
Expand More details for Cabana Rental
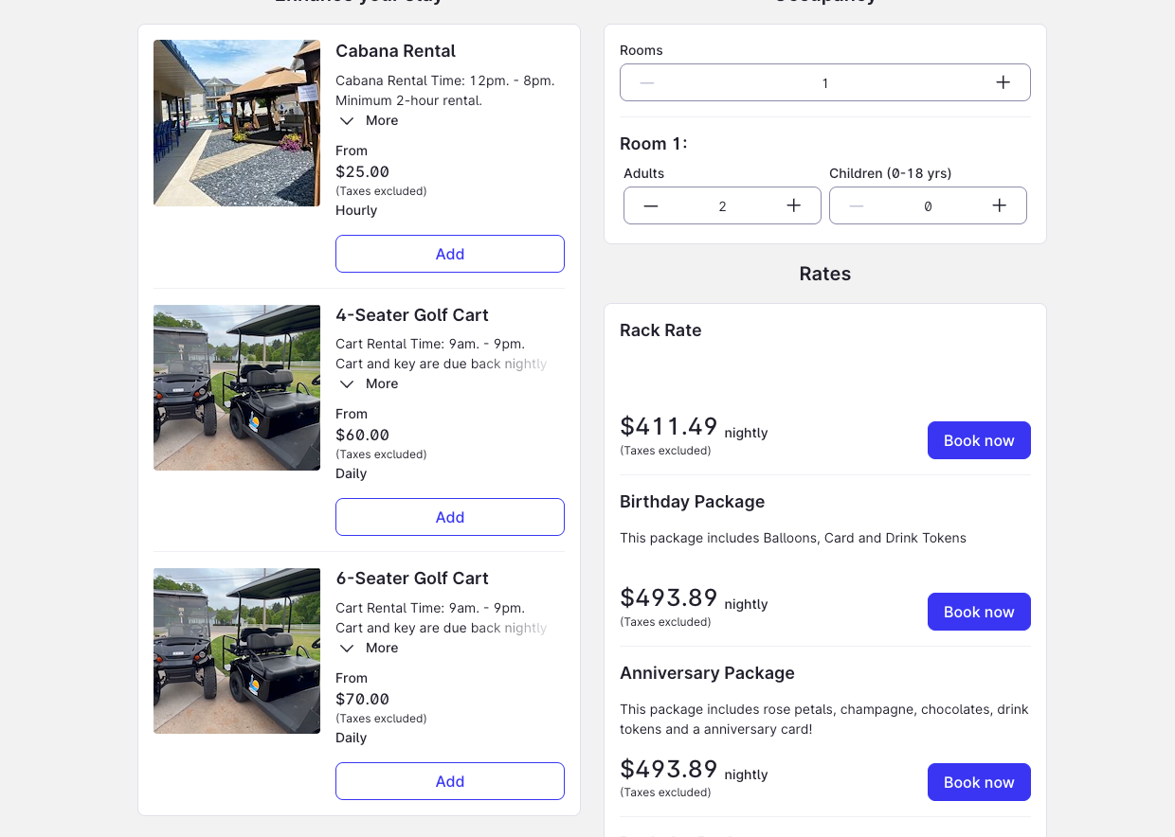point(367,120)
